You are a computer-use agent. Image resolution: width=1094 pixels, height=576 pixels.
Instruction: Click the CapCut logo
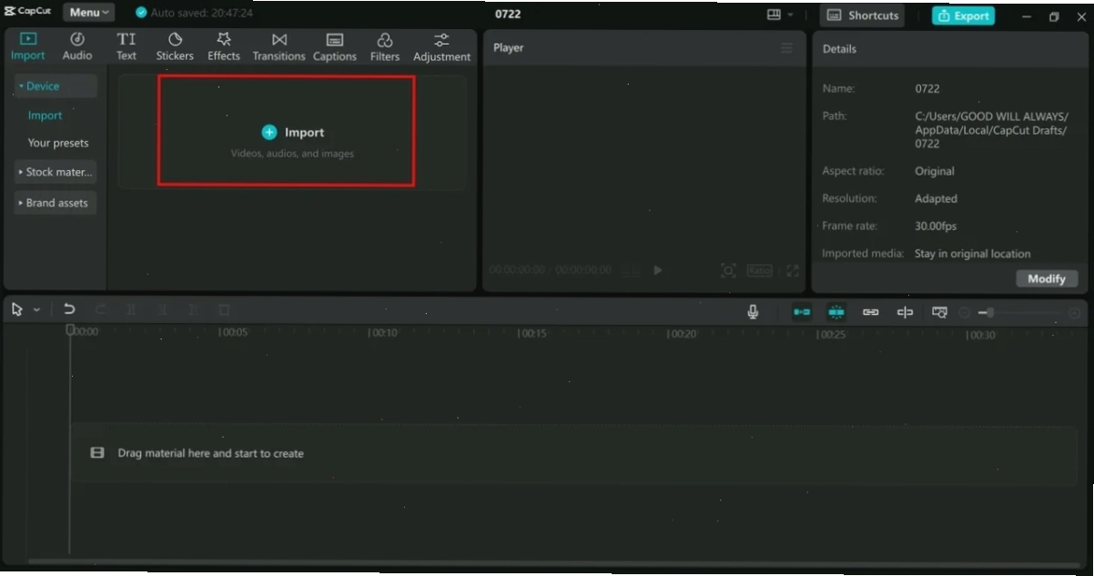28,12
